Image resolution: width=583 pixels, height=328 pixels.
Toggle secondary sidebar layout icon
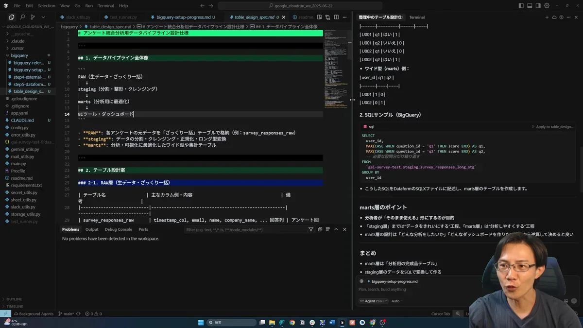pyautogui.click(x=539, y=6)
